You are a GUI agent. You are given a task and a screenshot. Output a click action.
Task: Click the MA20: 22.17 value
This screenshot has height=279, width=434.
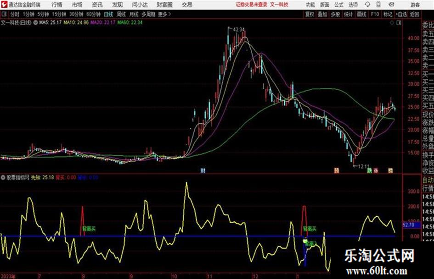103,22
